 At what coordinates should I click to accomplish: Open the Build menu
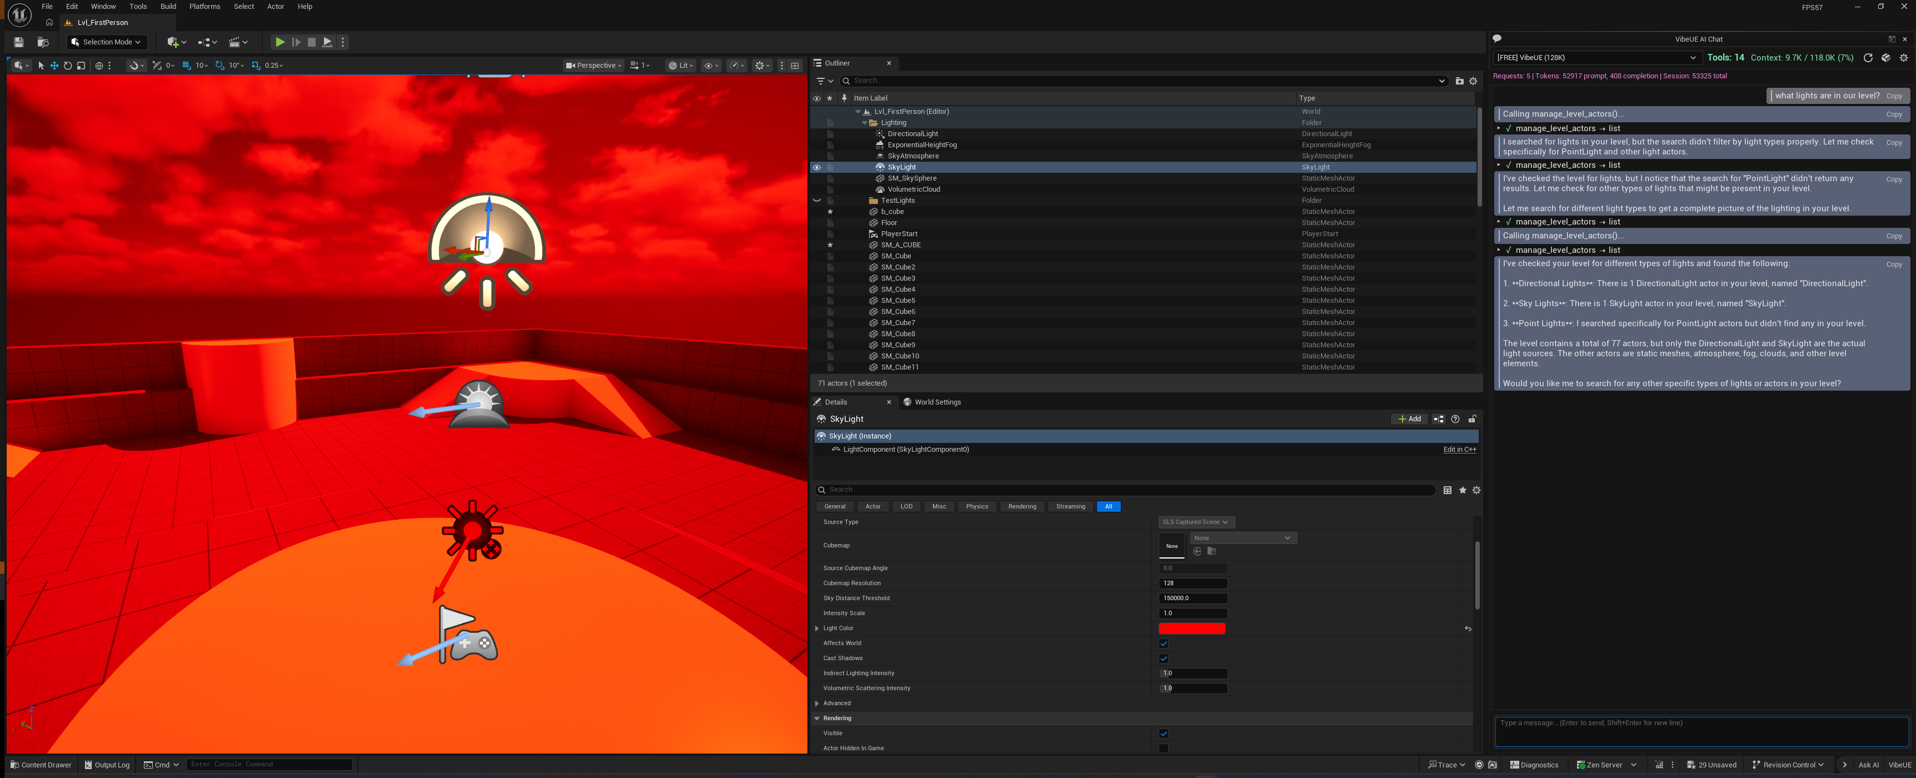(168, 7)
